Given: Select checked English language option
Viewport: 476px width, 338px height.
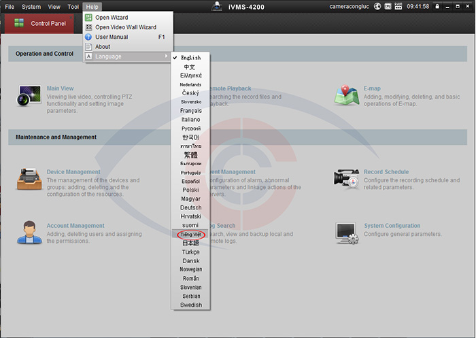Looking at the screenshot, I should [190, 58].
